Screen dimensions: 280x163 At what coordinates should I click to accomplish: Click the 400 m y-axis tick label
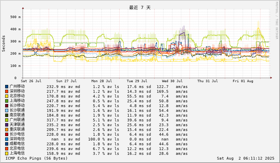point(15,29)
